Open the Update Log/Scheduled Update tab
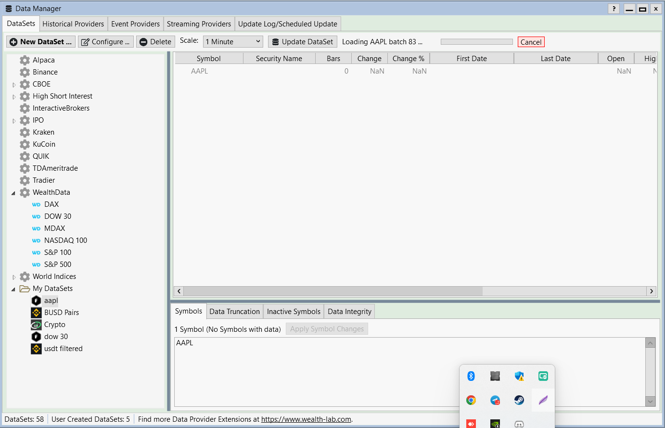665x428 pixels. click(x=288, y=24)
